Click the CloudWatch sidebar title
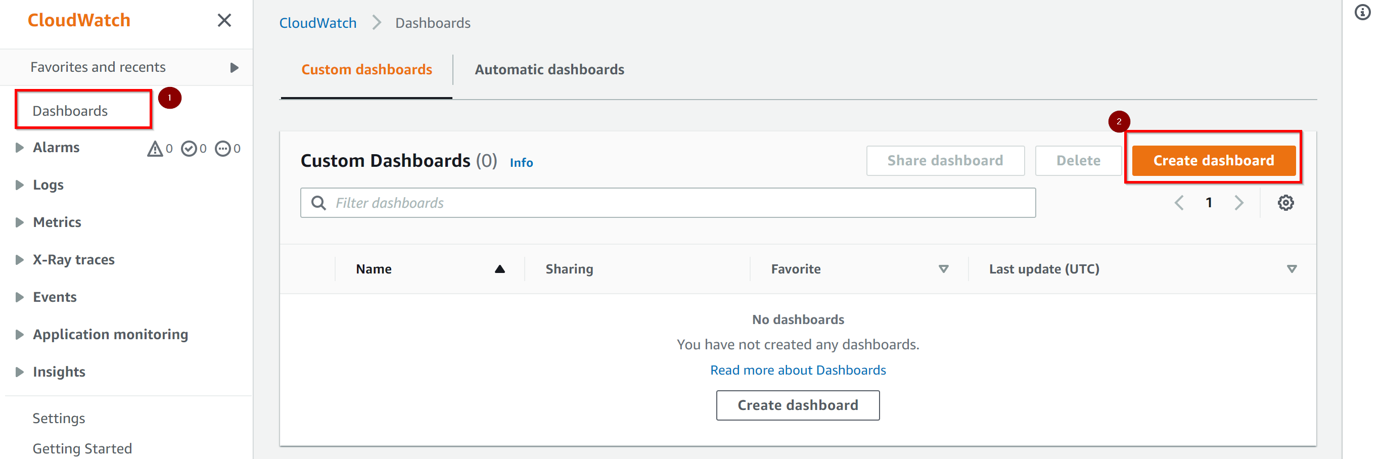 pos(79,20)
